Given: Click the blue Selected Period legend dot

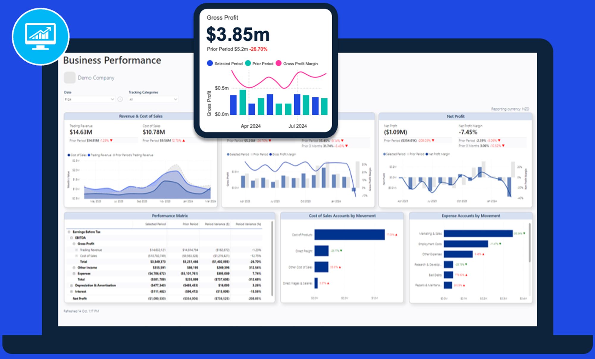Looking at the screenshot, I should pos(210,63).
